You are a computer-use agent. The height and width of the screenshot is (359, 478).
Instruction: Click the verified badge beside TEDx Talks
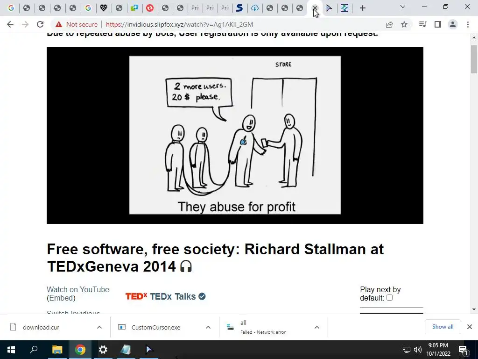click(202, 296)
